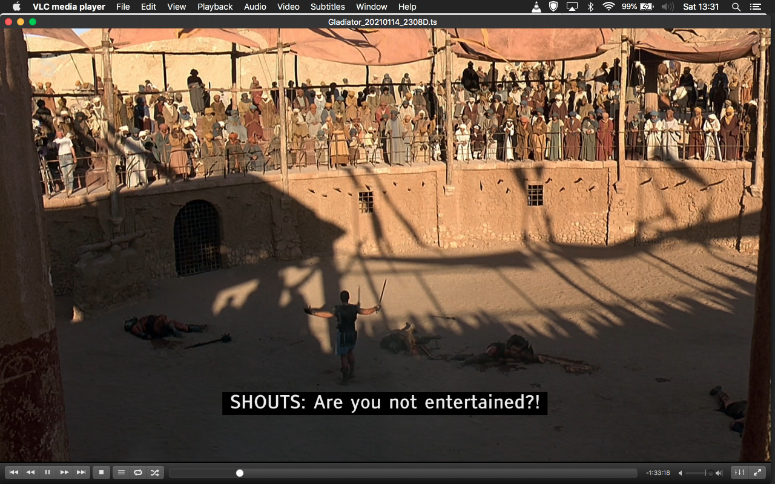Open the Wi-Fi status menu
This screenshot has width=775, height=484.
click(x=608, y=7)
